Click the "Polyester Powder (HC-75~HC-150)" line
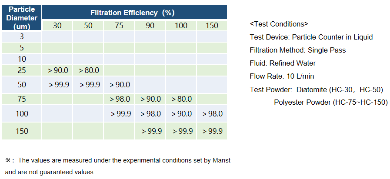 (330, 103)
